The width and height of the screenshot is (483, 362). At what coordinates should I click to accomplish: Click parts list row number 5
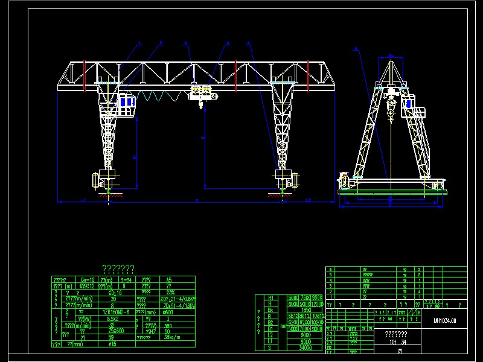[x=330, y=275]
